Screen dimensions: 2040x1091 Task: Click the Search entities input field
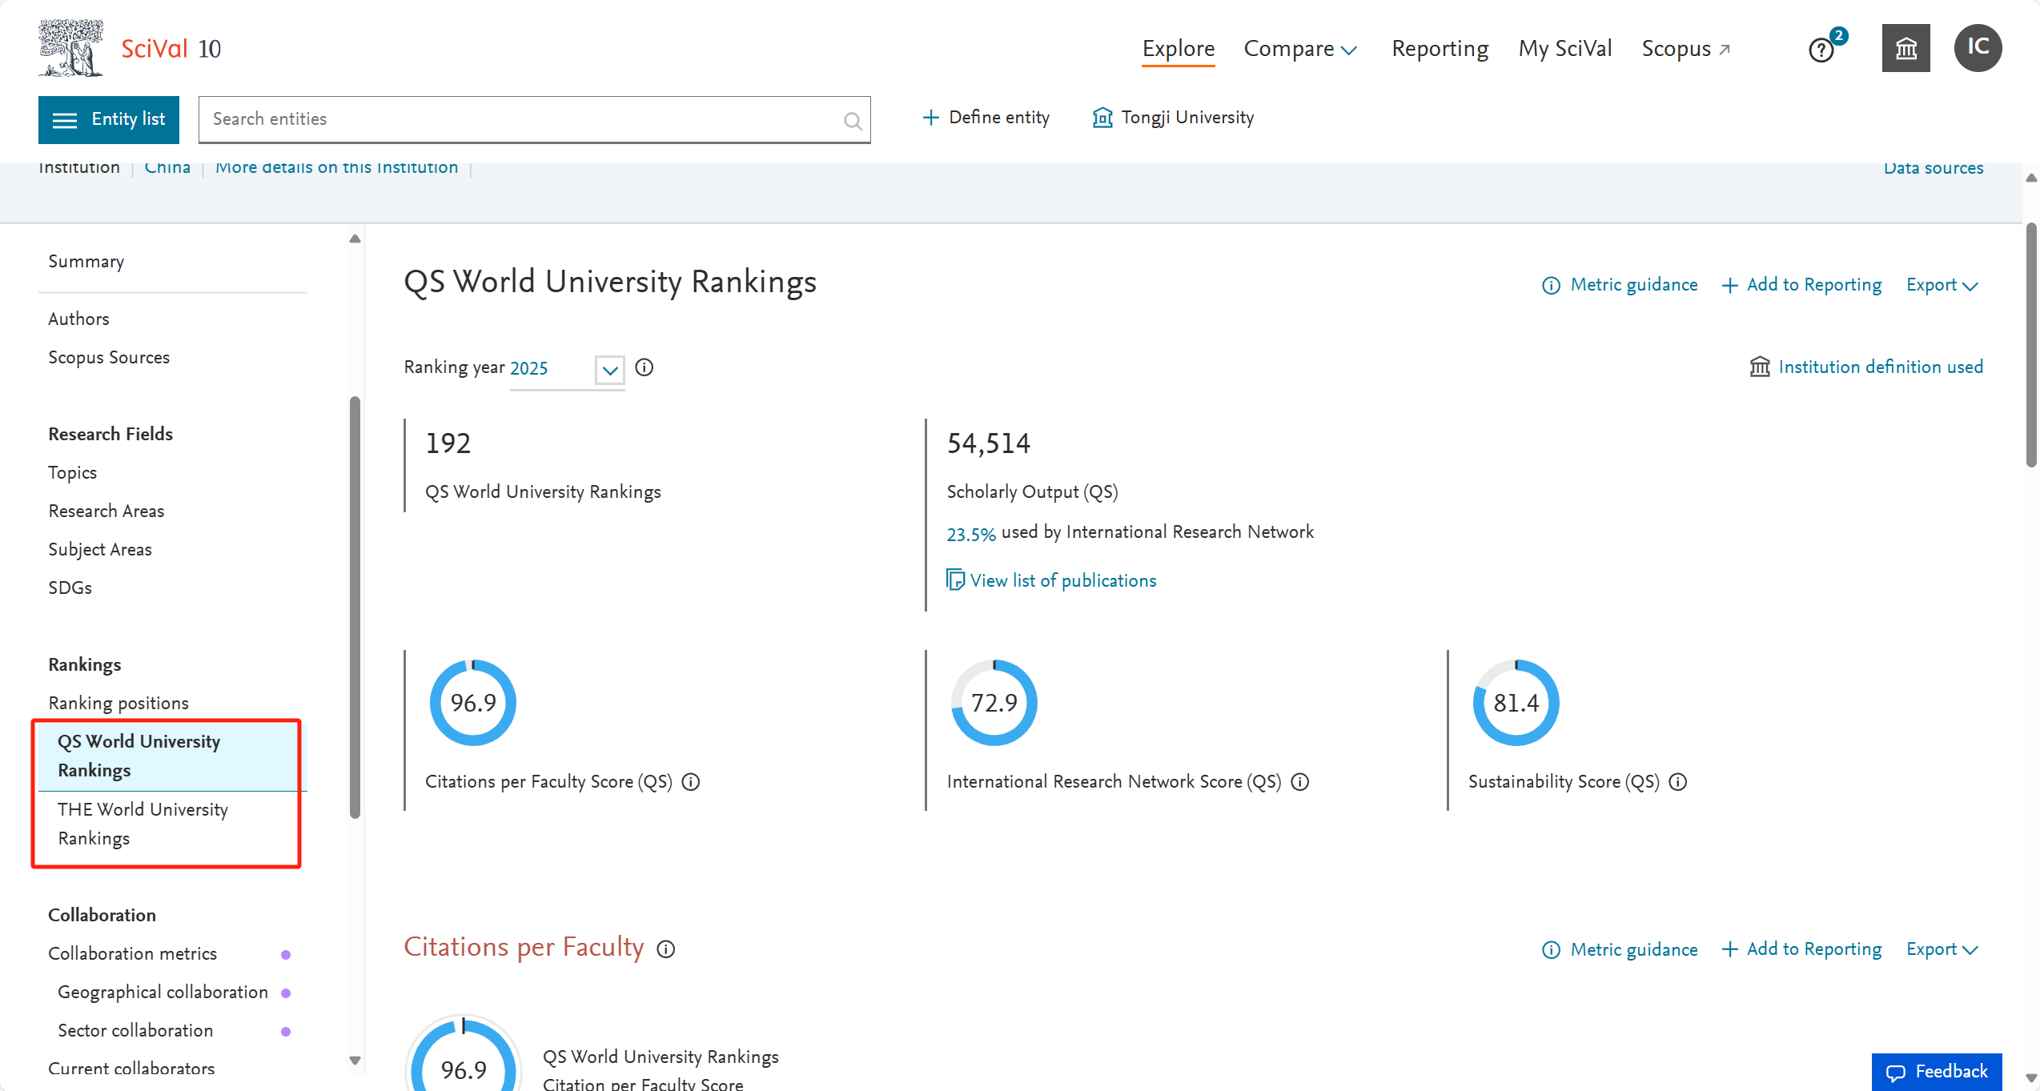click(x=535, y=120)
